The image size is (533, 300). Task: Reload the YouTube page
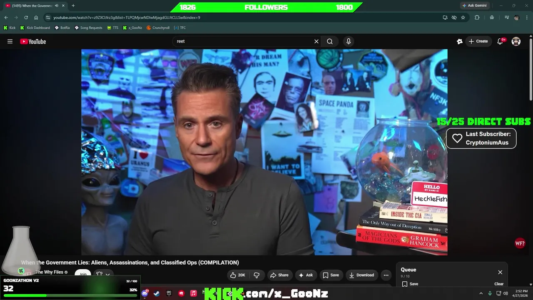tap(26, 17)
